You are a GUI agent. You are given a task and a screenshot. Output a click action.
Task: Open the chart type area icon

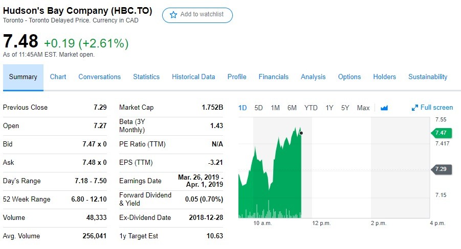coord(384,108)
